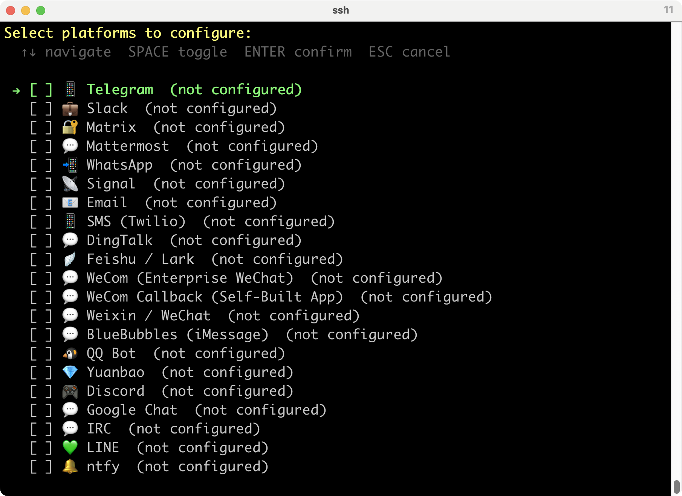
Task: Click the gamepad icon beside Discord
Action: 70,391
